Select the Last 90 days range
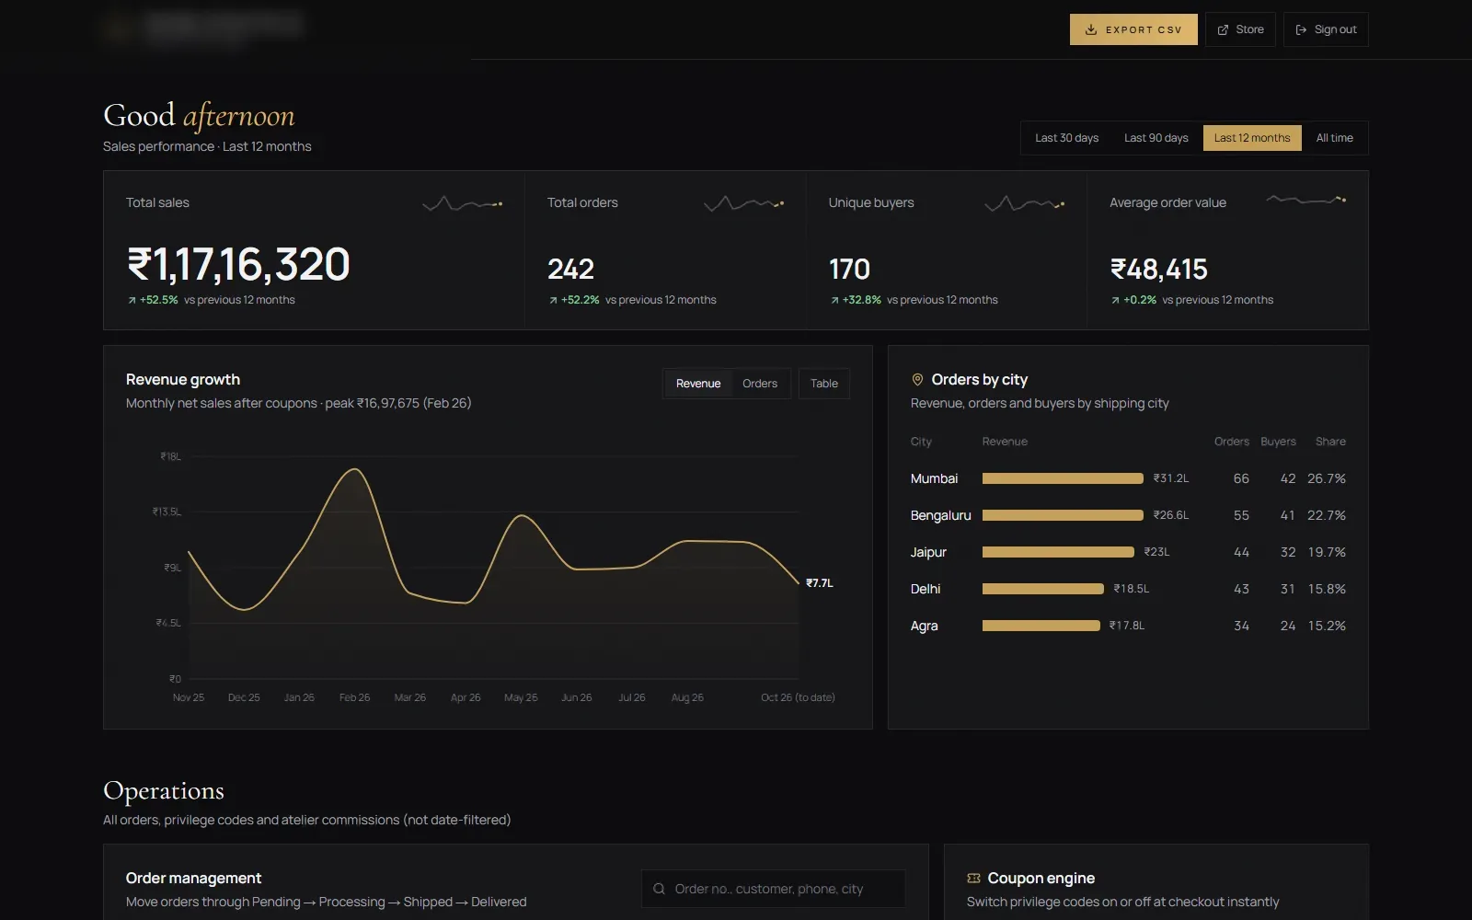Screen dimensions: 1472x920 click(x=1156, y=138)
